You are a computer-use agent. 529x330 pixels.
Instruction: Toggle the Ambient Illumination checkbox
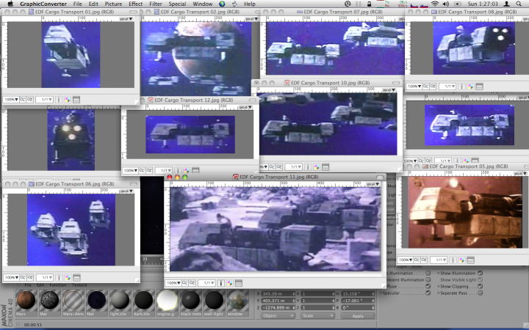point(428,279)
